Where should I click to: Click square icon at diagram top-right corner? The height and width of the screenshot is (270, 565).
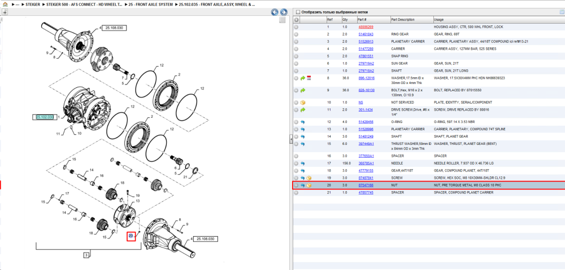[x=282, y=20]
